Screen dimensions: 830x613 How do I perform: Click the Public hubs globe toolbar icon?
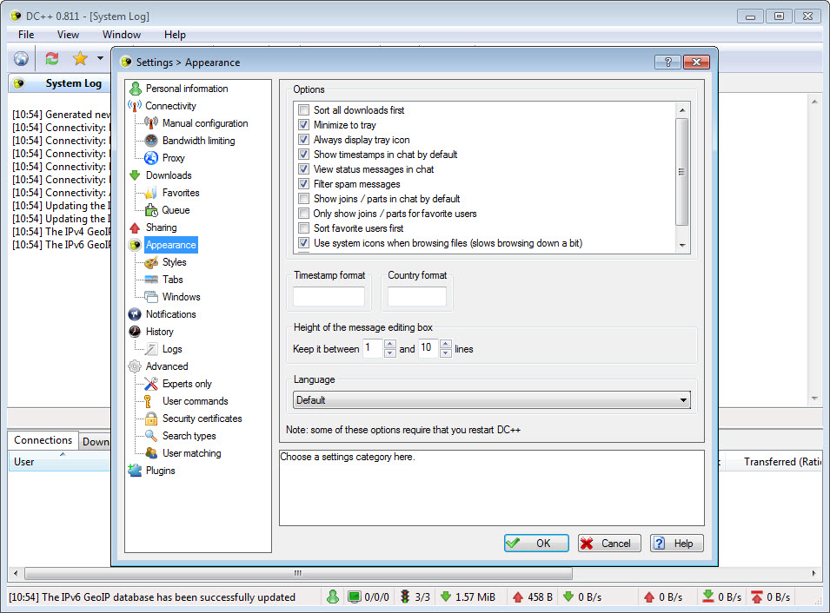(21, 58)
